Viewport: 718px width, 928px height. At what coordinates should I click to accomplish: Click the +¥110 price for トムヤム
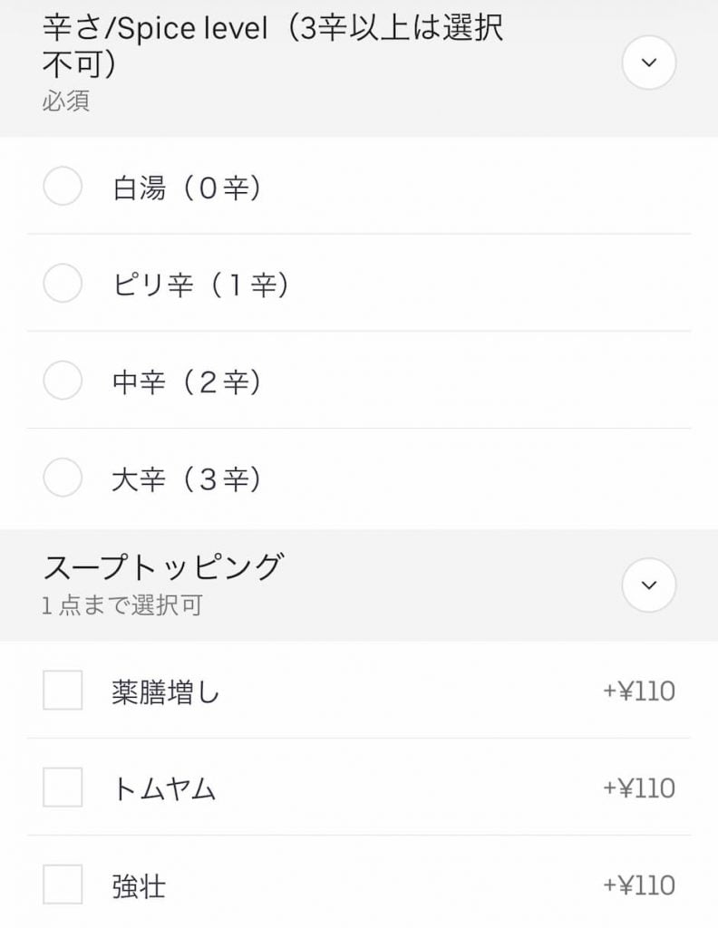click(639, 788)
